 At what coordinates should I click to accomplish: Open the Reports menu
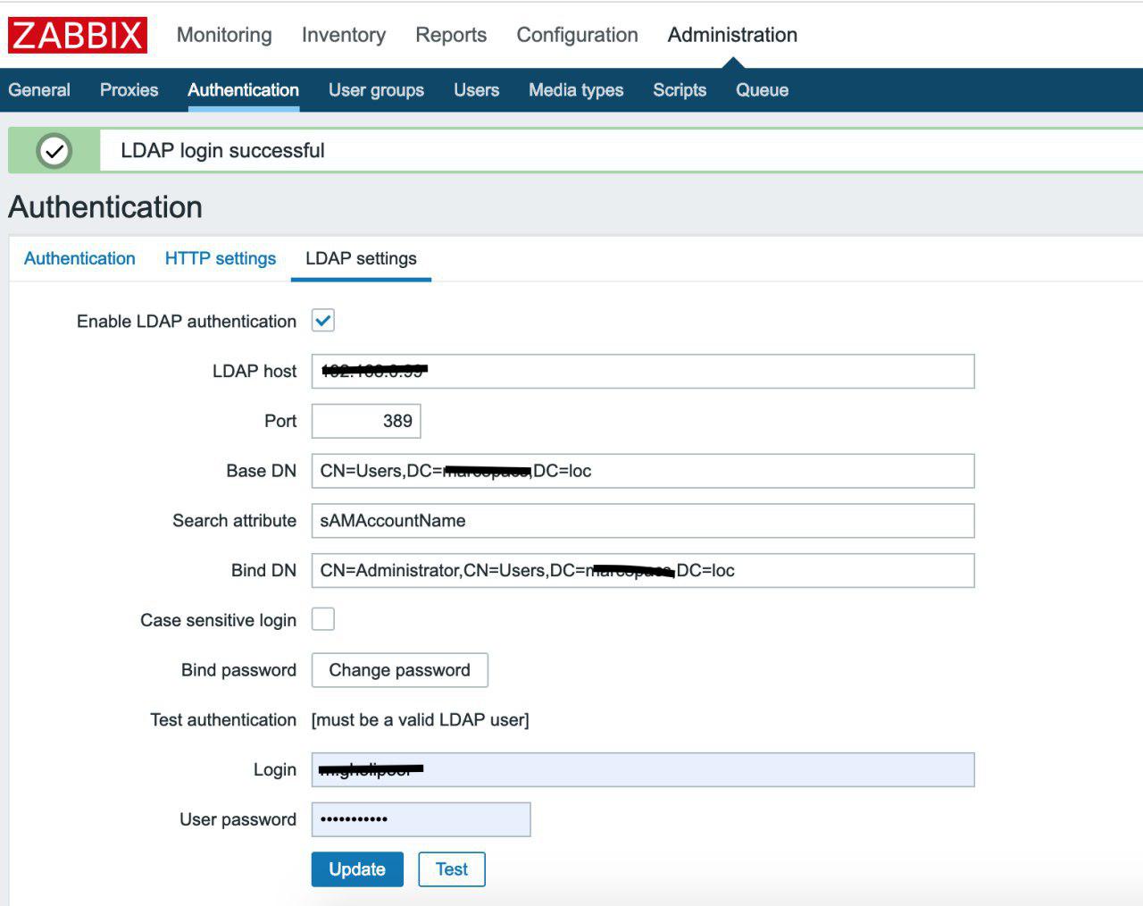pos(451,35)
